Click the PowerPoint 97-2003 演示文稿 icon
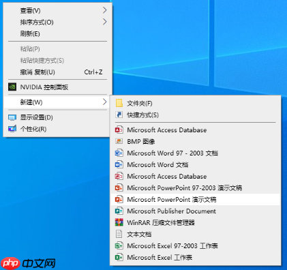This screenshot has height=270, width=287. 119,187
